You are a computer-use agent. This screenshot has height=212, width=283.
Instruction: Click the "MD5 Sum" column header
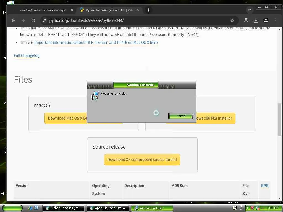pos(179,185)
